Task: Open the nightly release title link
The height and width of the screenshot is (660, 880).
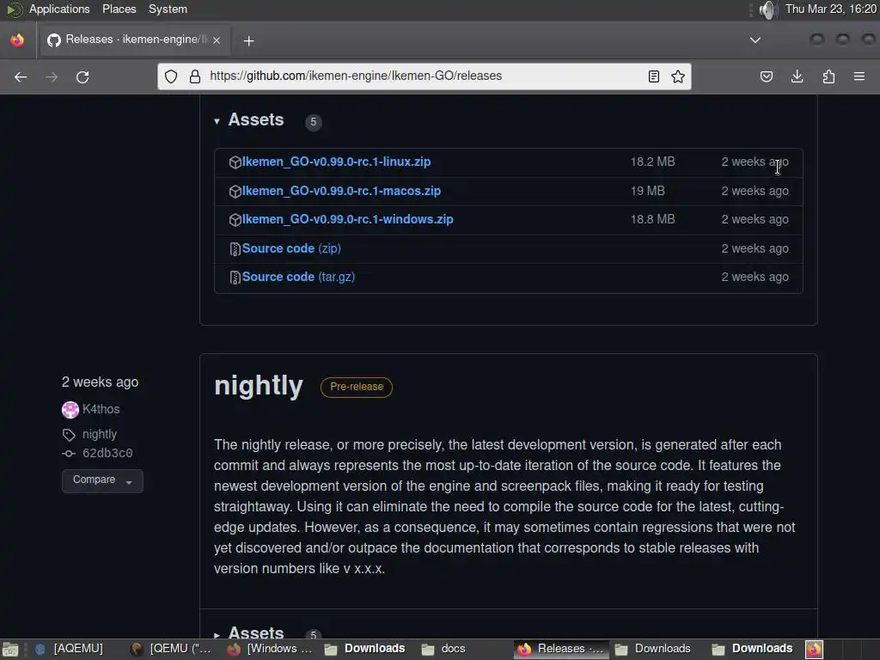Action: 258,386
